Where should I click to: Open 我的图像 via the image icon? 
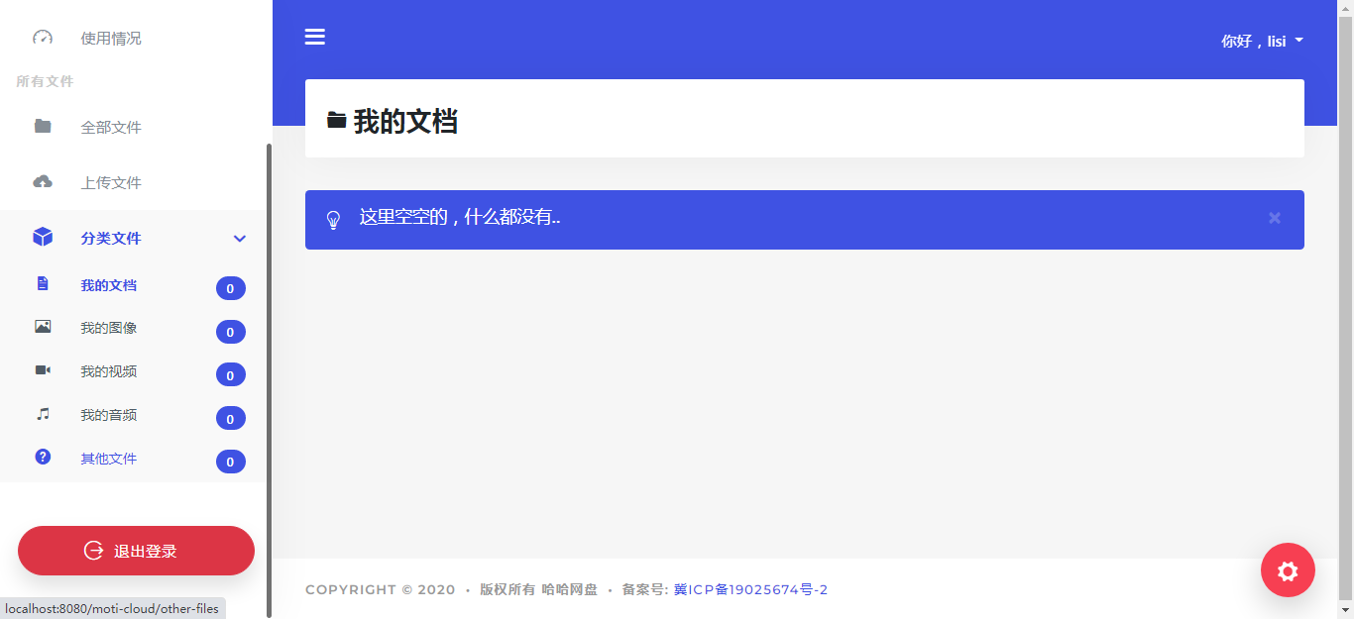[43, 327]
